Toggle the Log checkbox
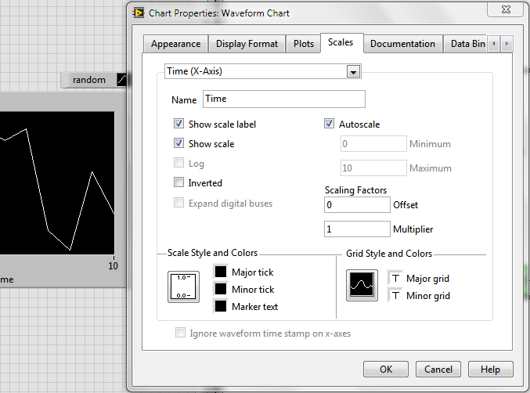The image size is (530, 393). pyautogui.click(x=178, y=163)
